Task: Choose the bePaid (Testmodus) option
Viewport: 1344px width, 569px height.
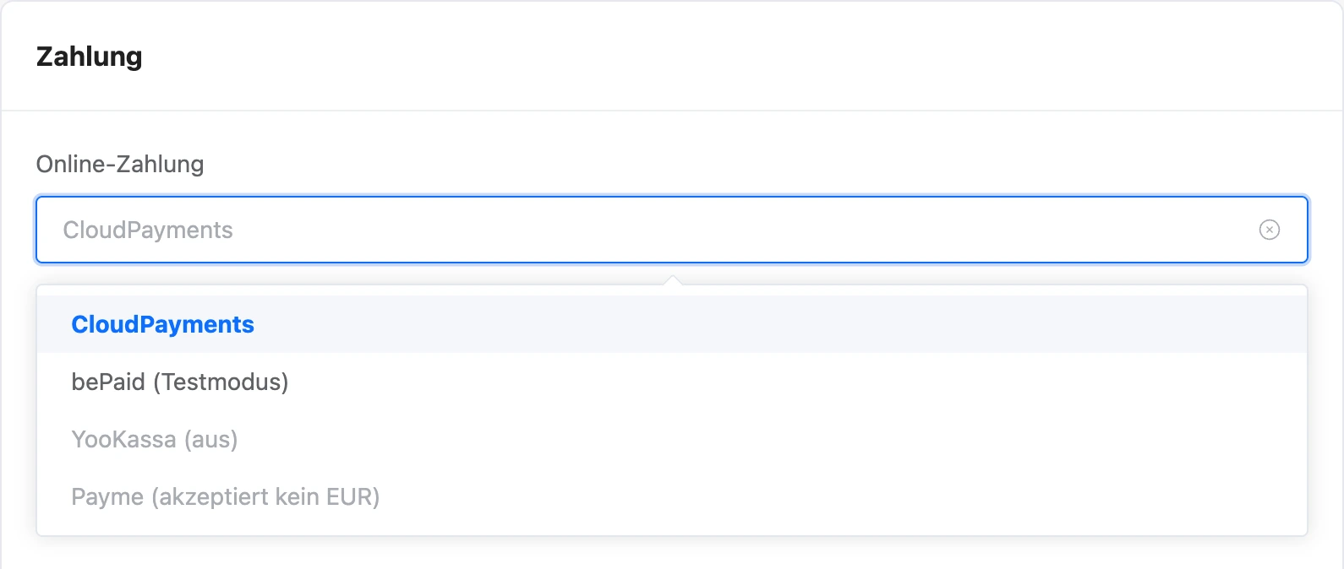Action: [672, 382]
